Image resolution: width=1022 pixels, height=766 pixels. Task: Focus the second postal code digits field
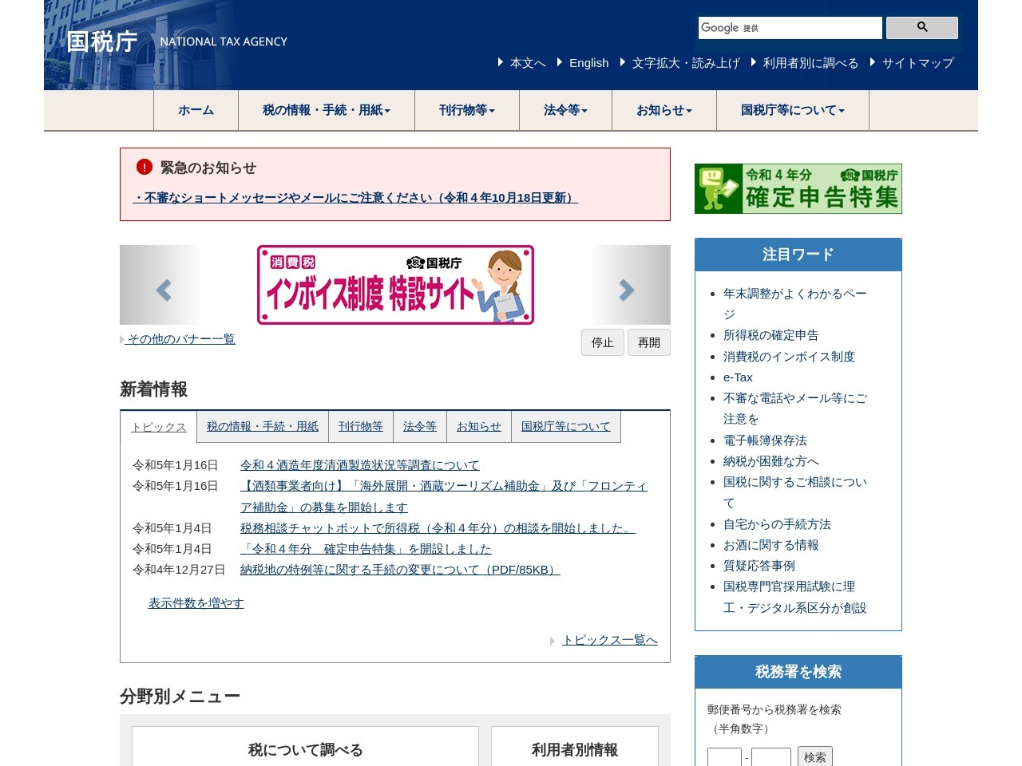pyautogui.click(x=771, y=757)
